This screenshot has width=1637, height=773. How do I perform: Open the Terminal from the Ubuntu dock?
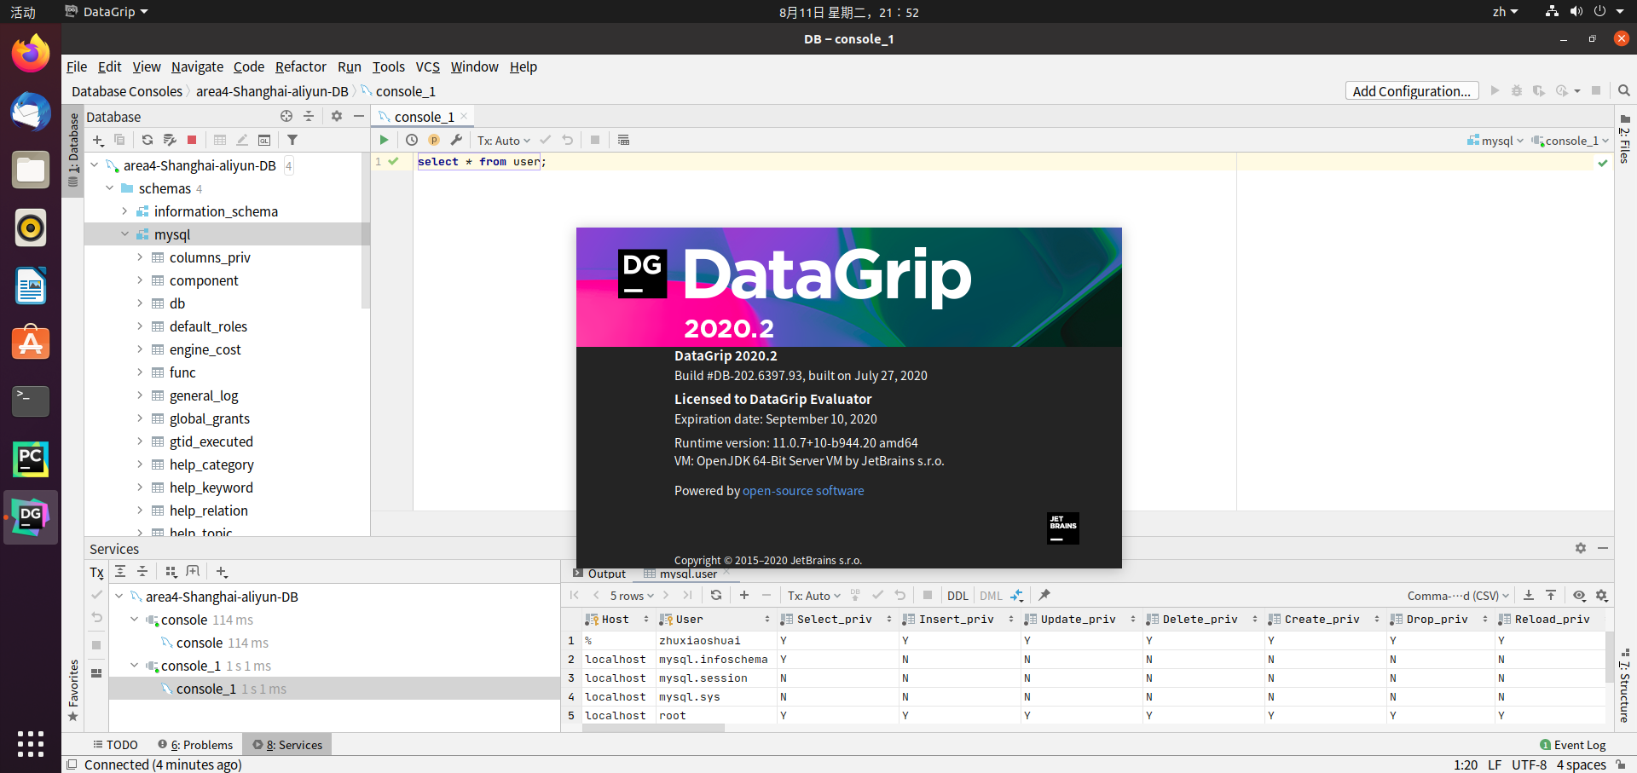(31, 401)
